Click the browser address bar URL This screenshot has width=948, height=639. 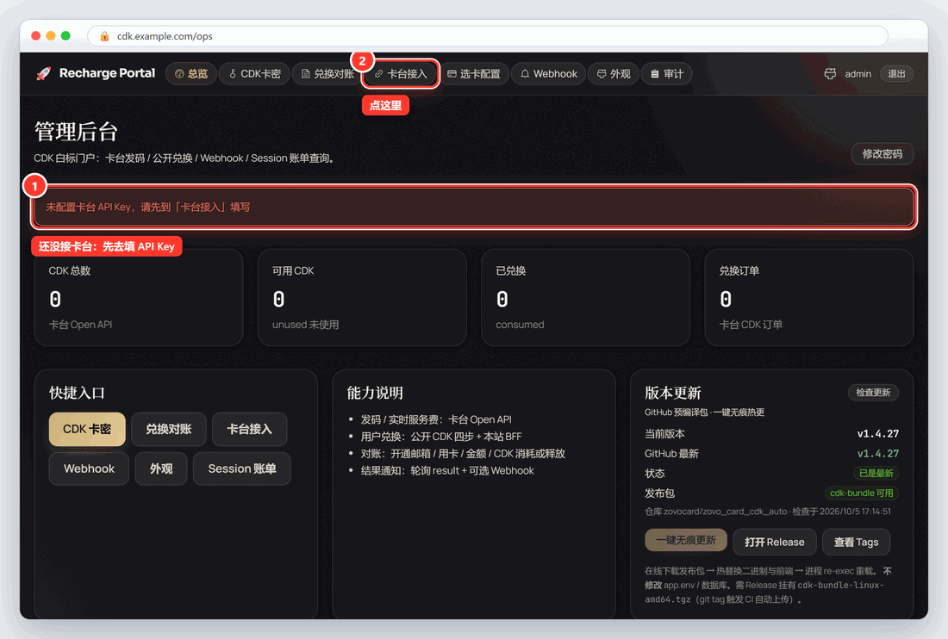(165, 36)
